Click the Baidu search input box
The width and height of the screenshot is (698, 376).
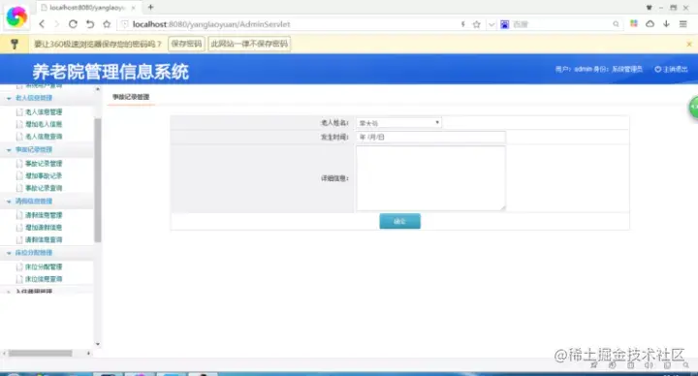point(561,24)
